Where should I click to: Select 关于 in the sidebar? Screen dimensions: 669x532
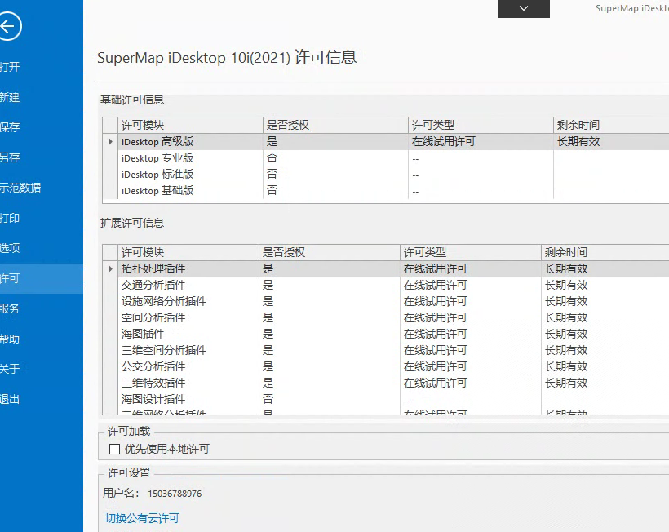42,369
